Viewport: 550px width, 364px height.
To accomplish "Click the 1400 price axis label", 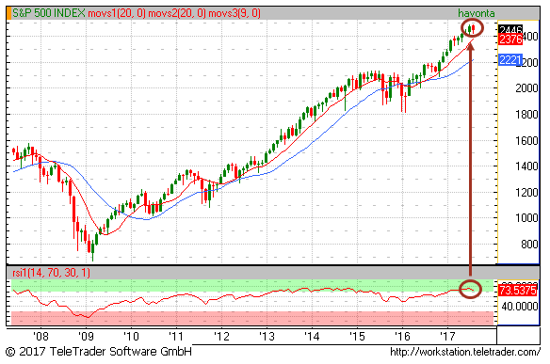I will pyautogui.click(x=526, y=166).
